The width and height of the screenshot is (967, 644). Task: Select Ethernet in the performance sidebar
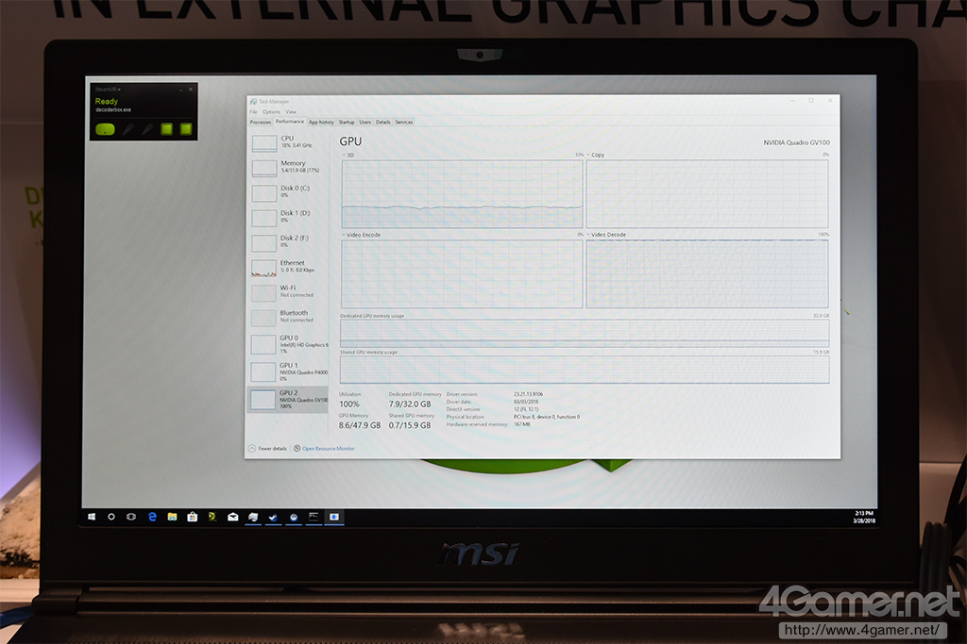288,267
